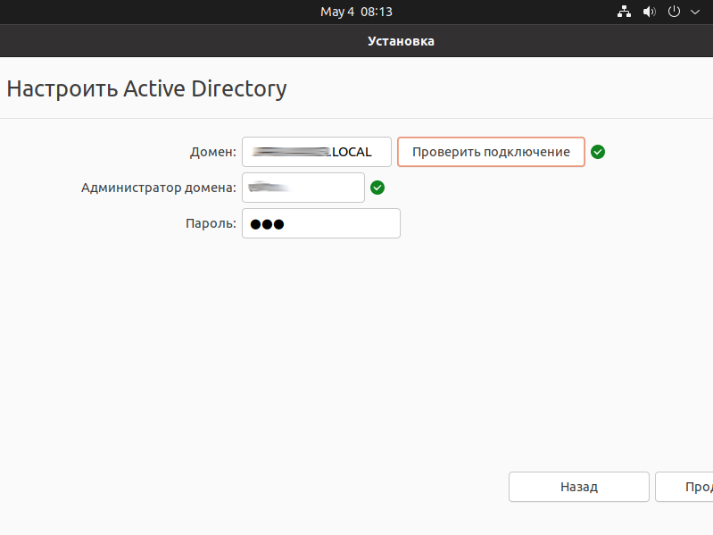Click the partially visible Продолжить button
Viewport: 713px width, 535px height.
[x=684, y=487]
